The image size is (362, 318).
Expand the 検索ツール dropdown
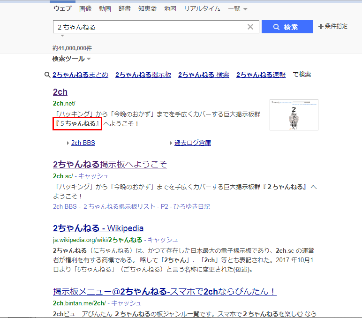(71, 59)
